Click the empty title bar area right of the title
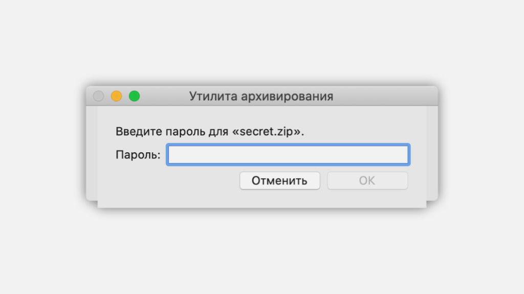 [384, 96]
